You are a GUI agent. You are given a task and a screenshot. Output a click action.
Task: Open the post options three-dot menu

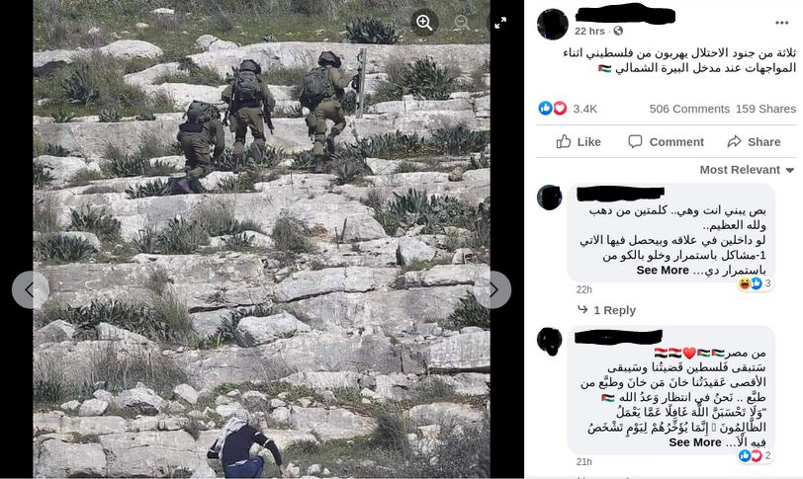(781, 23)
